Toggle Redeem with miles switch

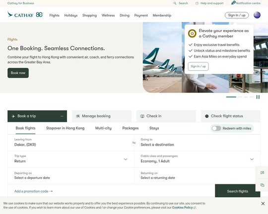pyautogui.click(x=216, y=128)
